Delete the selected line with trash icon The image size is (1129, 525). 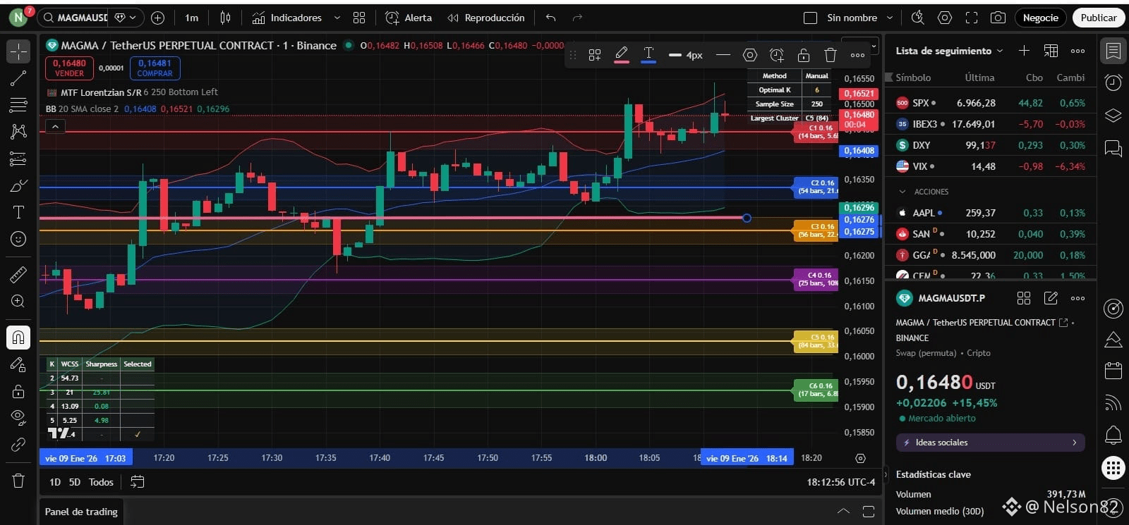831,55
